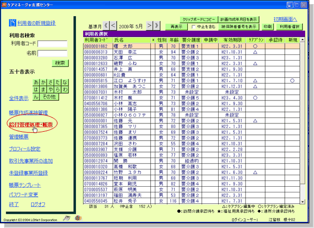Sort by the 要介護度 column header
The height and width of the screenshot is (228, 314).
(x=191, y=40)
